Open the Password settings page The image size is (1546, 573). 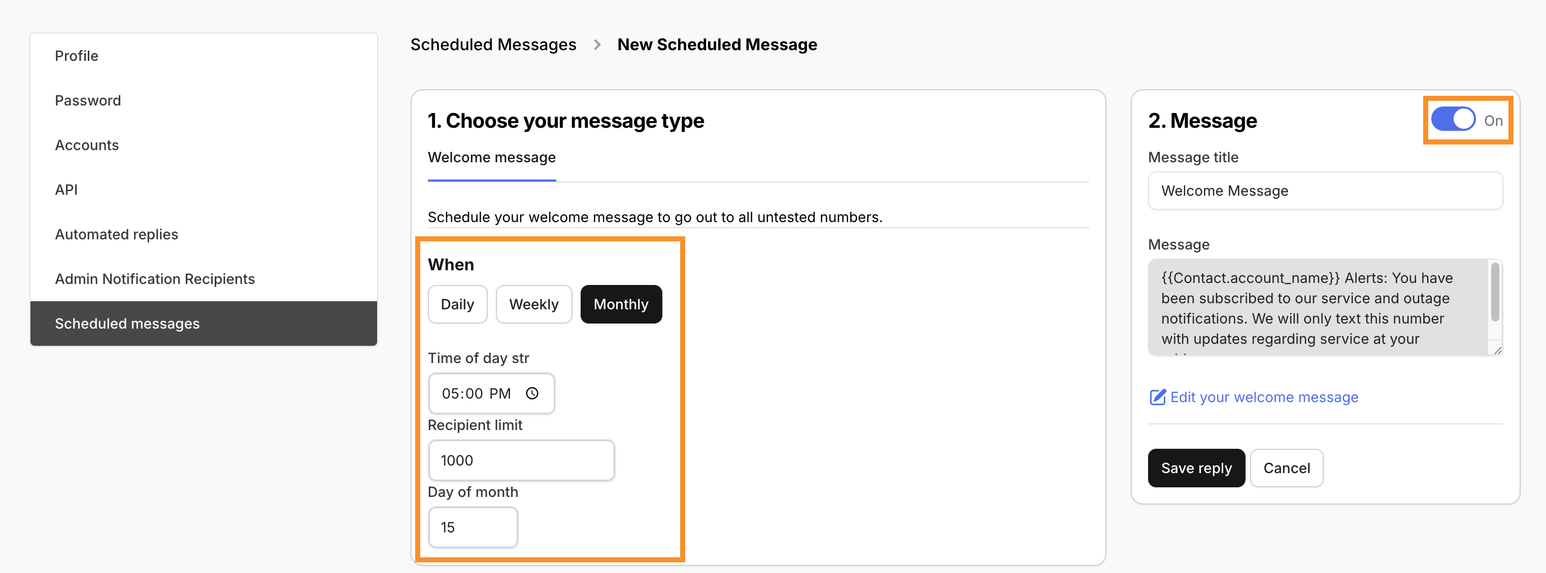point(88,100)
